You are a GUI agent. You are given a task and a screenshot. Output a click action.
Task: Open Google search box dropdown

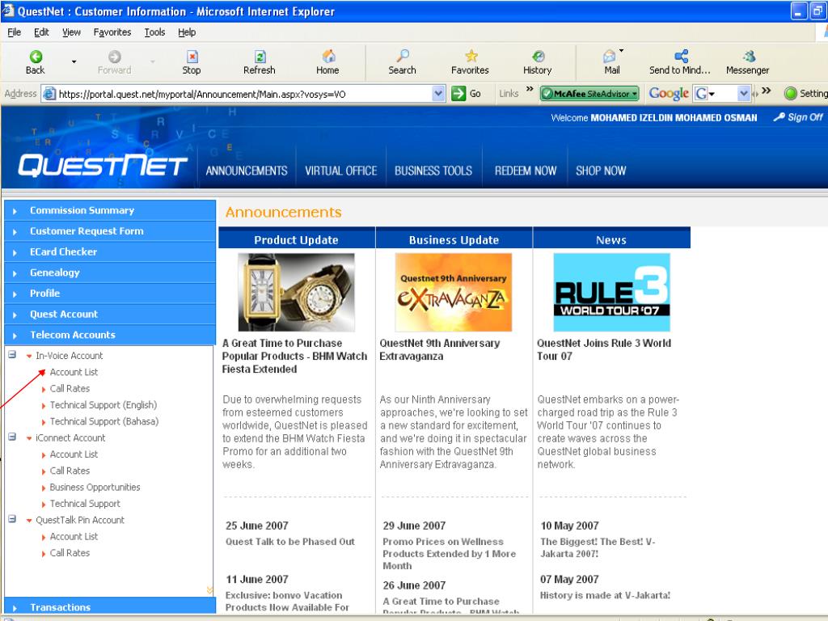pos(744,94)
